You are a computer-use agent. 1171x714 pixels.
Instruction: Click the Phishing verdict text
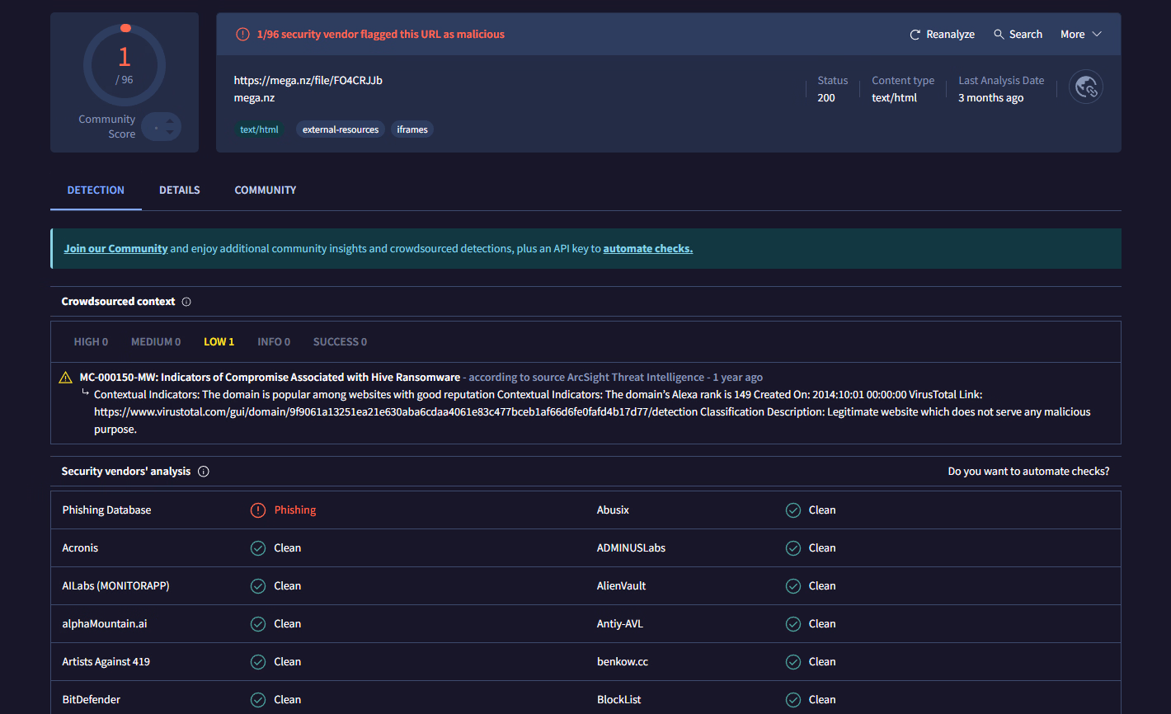click(x=295, y=510)
